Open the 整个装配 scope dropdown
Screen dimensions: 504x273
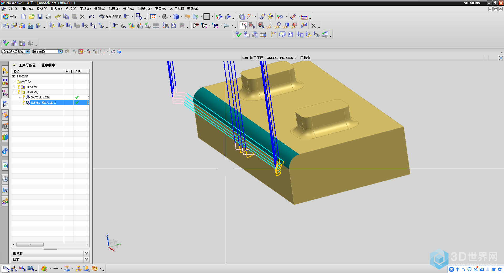(60, 51)
